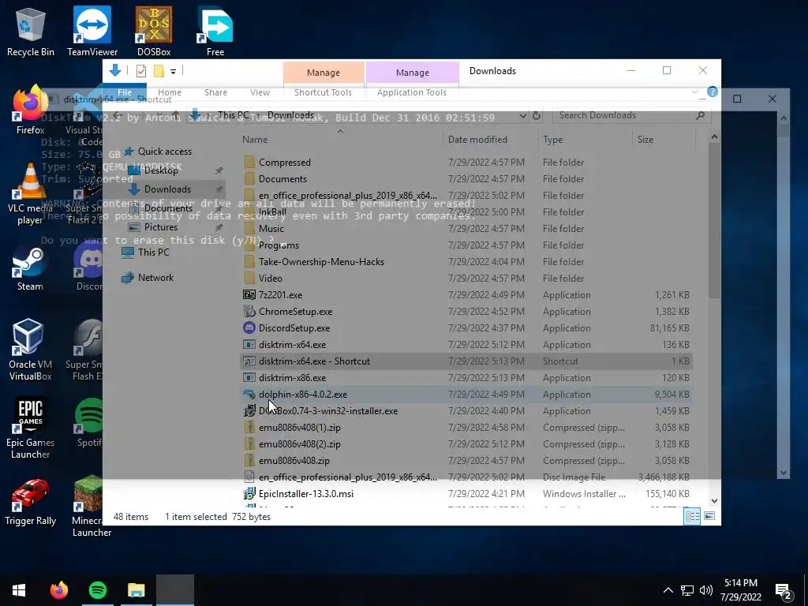Open the File ribbon tab

click(x=124, y=92)
